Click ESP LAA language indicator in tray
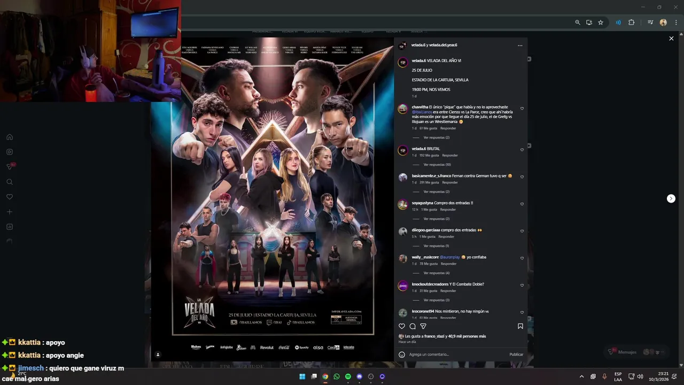This screenshot has width=684, height=385. 618,376
